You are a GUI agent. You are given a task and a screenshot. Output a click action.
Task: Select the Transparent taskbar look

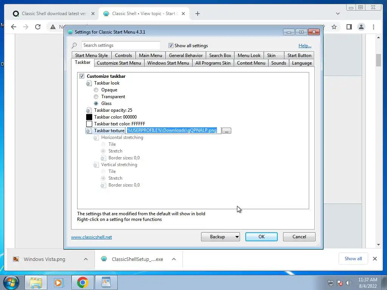click(96, 97)
